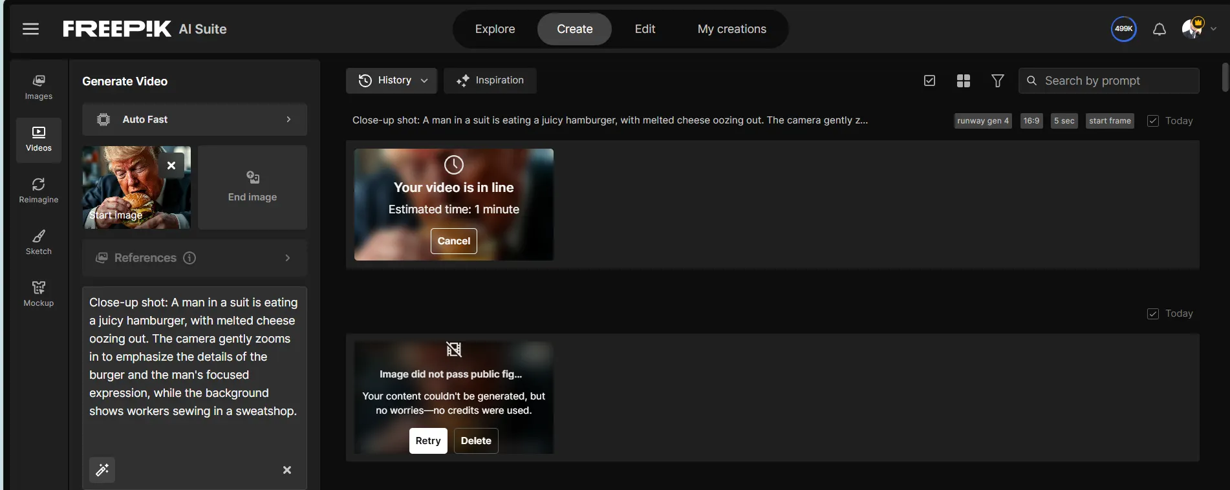Viewport: 1230px width, 490px height.
Task: Switch to grid view layout
Action: 963,81
